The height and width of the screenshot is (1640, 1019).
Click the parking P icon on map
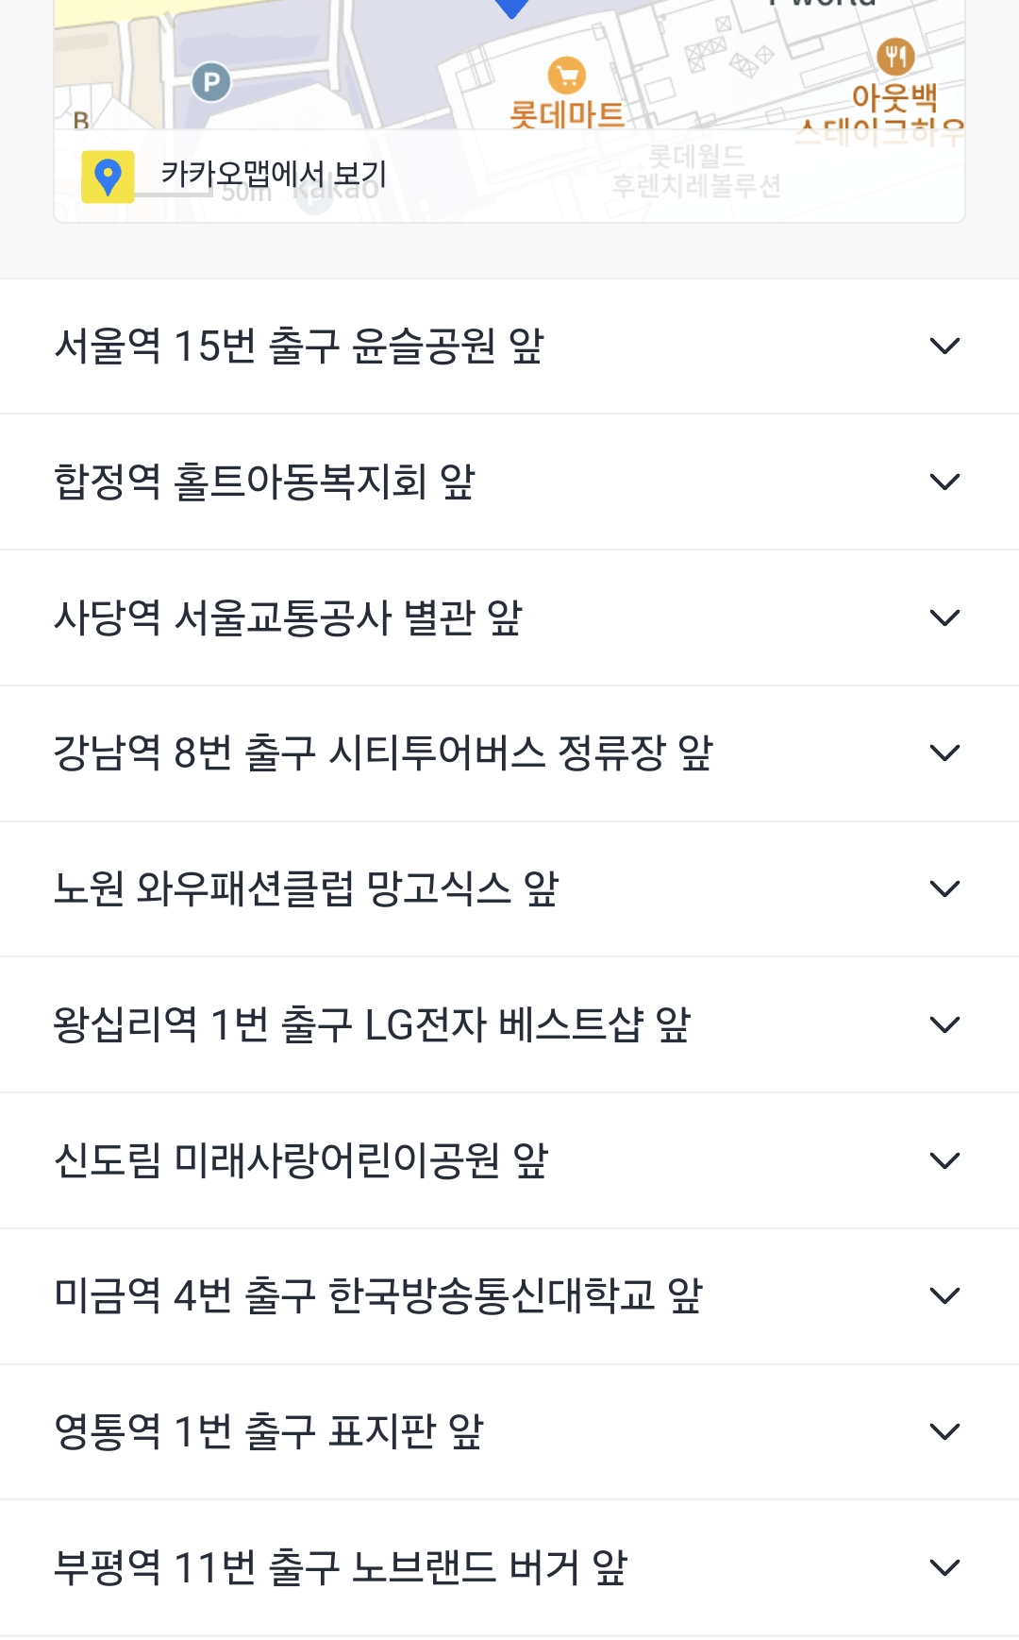click(x=211, y=82)
